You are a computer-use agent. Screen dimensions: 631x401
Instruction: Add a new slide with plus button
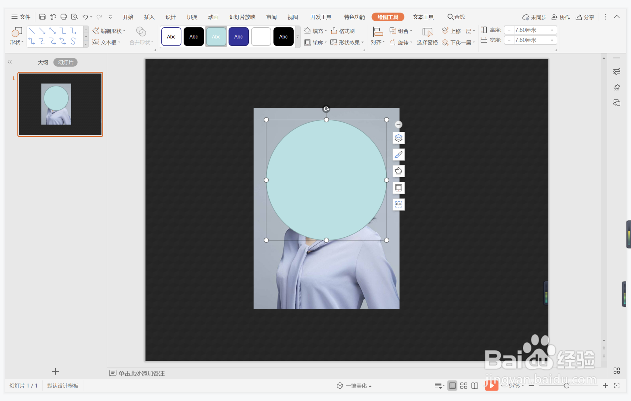[x=55, y=371]
